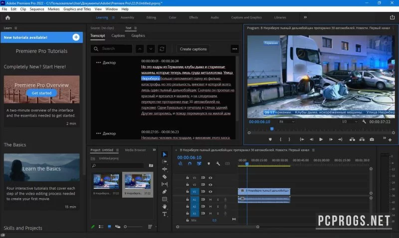Image resolution: width=399 pixels, height=238 pixels.
Task: Jump to next search result arrow
Action: pos(151,49)
